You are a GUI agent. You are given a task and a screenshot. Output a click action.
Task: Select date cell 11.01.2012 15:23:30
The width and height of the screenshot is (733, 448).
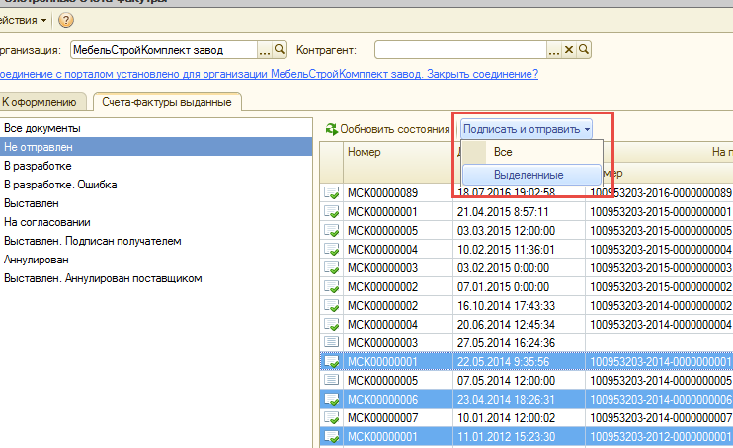pyautogui.click(x=519, y=437)
